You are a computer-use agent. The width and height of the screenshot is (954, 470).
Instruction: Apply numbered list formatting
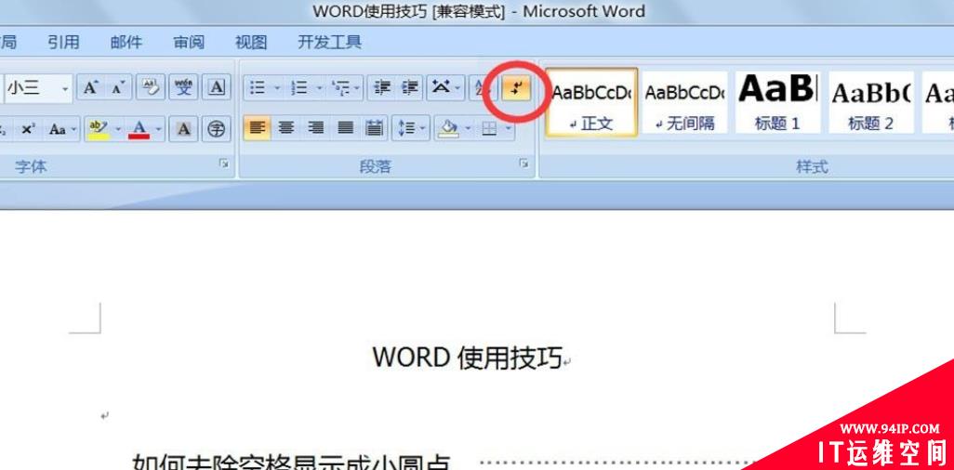tap(298, 88)
